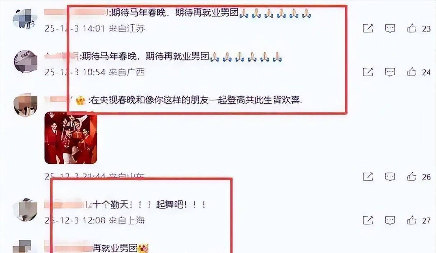
Task: Open blurred username before 十个勤天 comment
Action: tap(68, 205)
